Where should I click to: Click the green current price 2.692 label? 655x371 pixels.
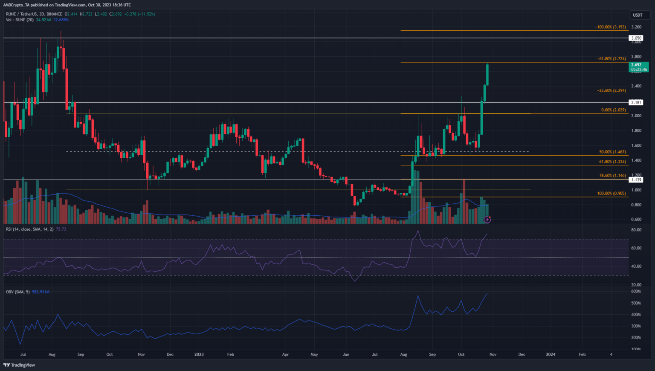pos(638,67)
